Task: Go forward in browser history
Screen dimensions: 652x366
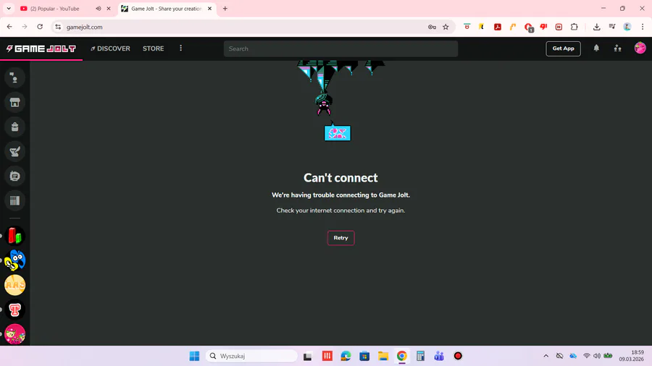Action: 25,27
